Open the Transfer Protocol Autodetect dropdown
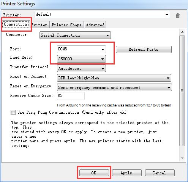This screenshot has width=188, height=182. (x=81, y=68)
